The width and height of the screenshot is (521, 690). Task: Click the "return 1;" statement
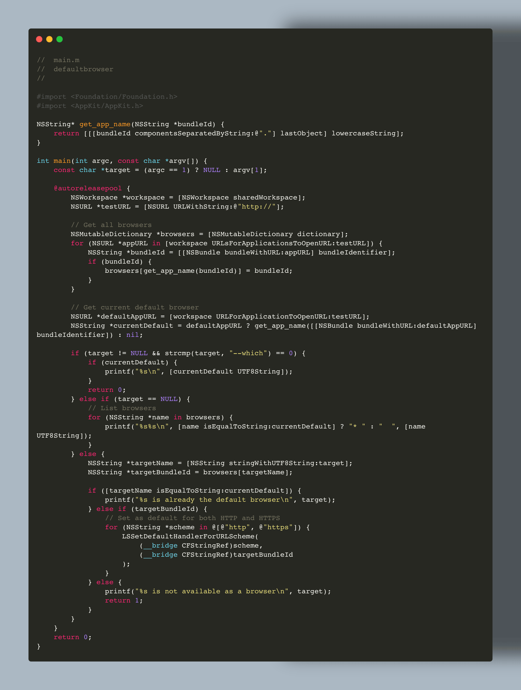124,600
